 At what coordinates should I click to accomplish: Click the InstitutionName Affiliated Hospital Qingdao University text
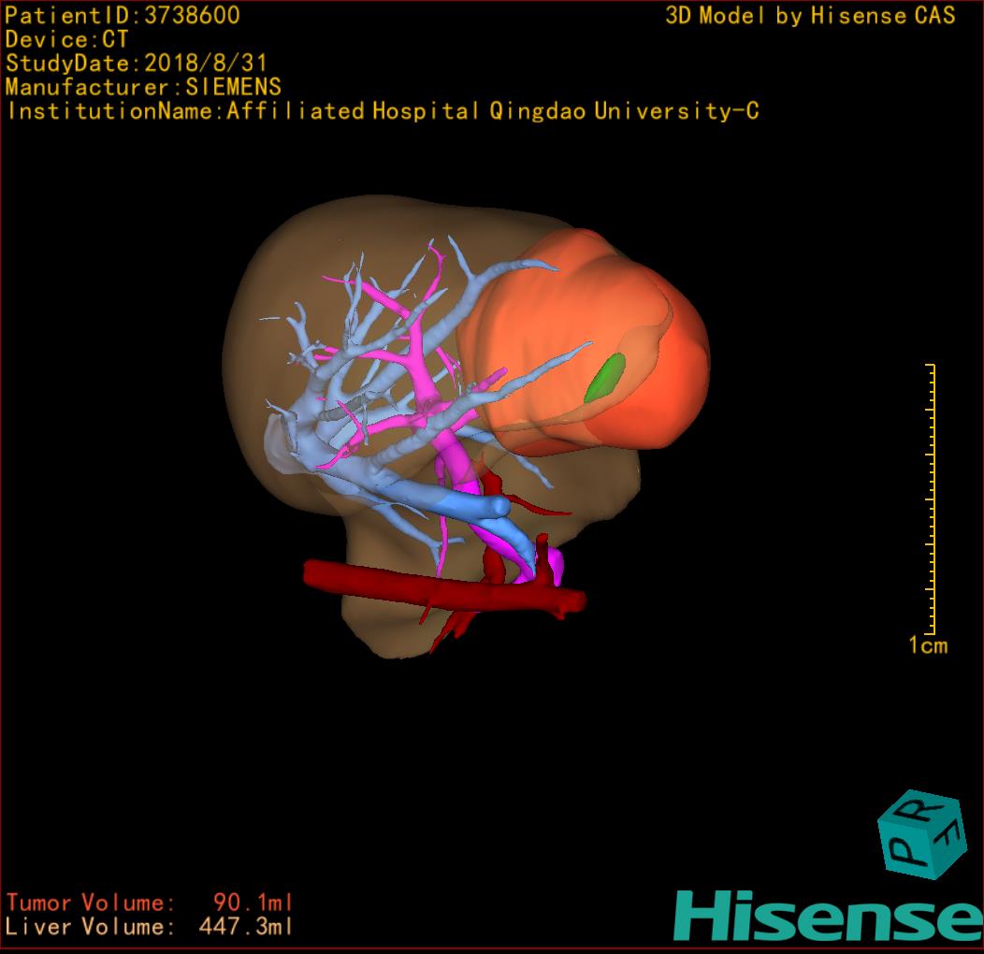tap(383, 111)
